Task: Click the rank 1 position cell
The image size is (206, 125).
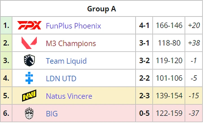Action: [x=6, y=26]
